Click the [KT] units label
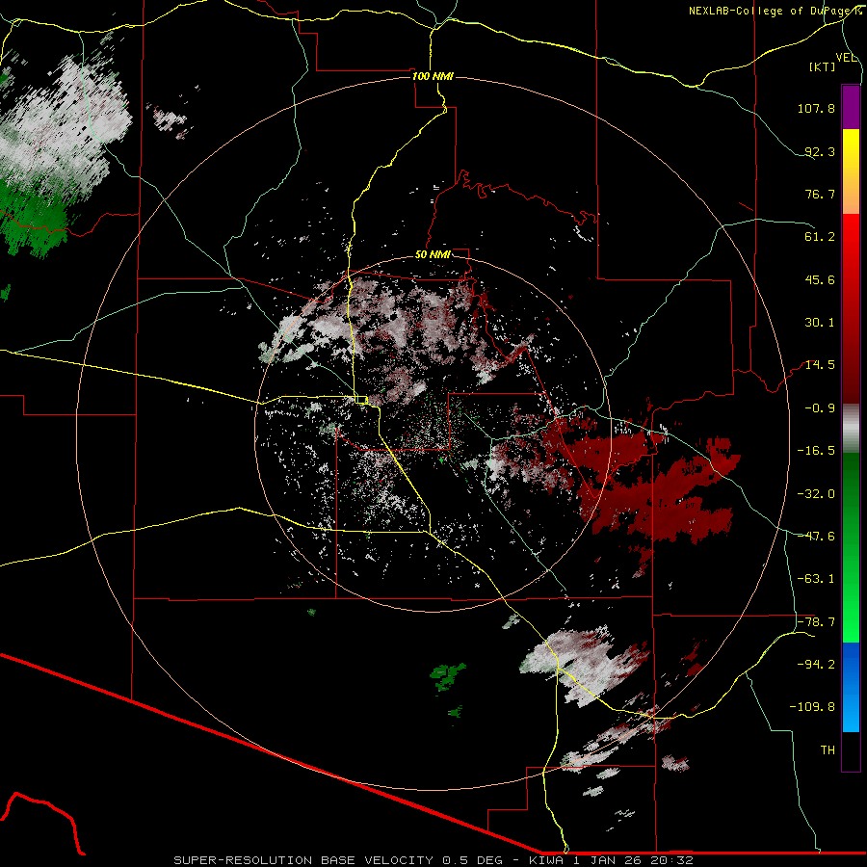 pos(823,66)
